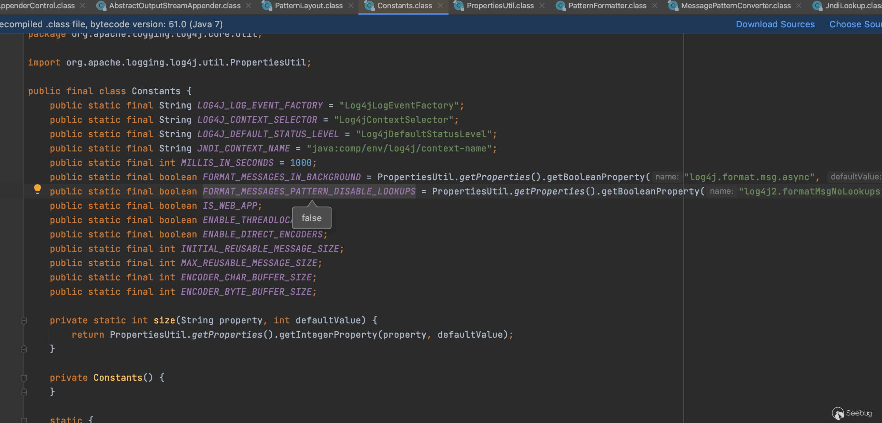Click the IS_WEB_APP constant identifier
Image resolution: width=882 pixels, height=423 pixels.
tap(230, 206)
